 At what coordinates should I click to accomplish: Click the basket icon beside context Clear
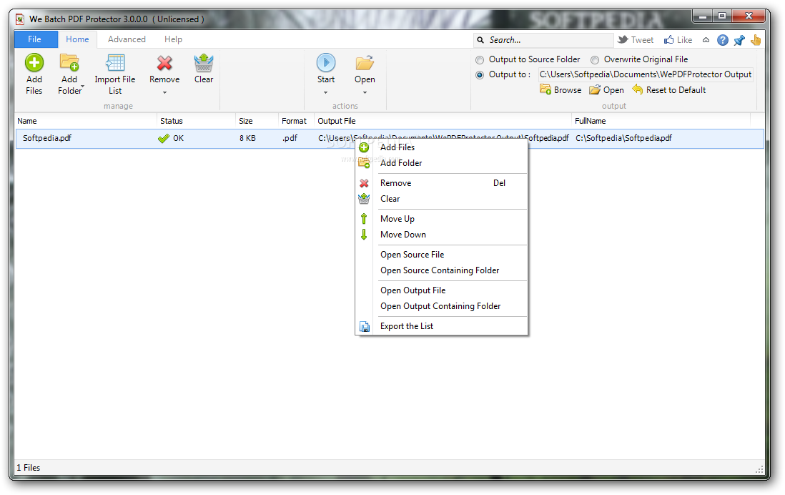coord(364,199)
